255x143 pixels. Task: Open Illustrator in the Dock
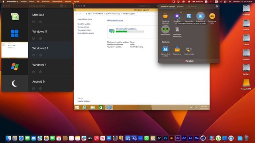click(172, 138)
